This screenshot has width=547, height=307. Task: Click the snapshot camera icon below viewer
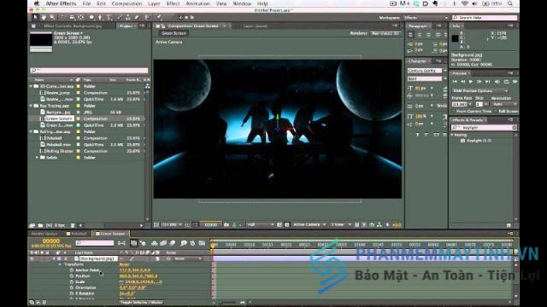point(226,225)
